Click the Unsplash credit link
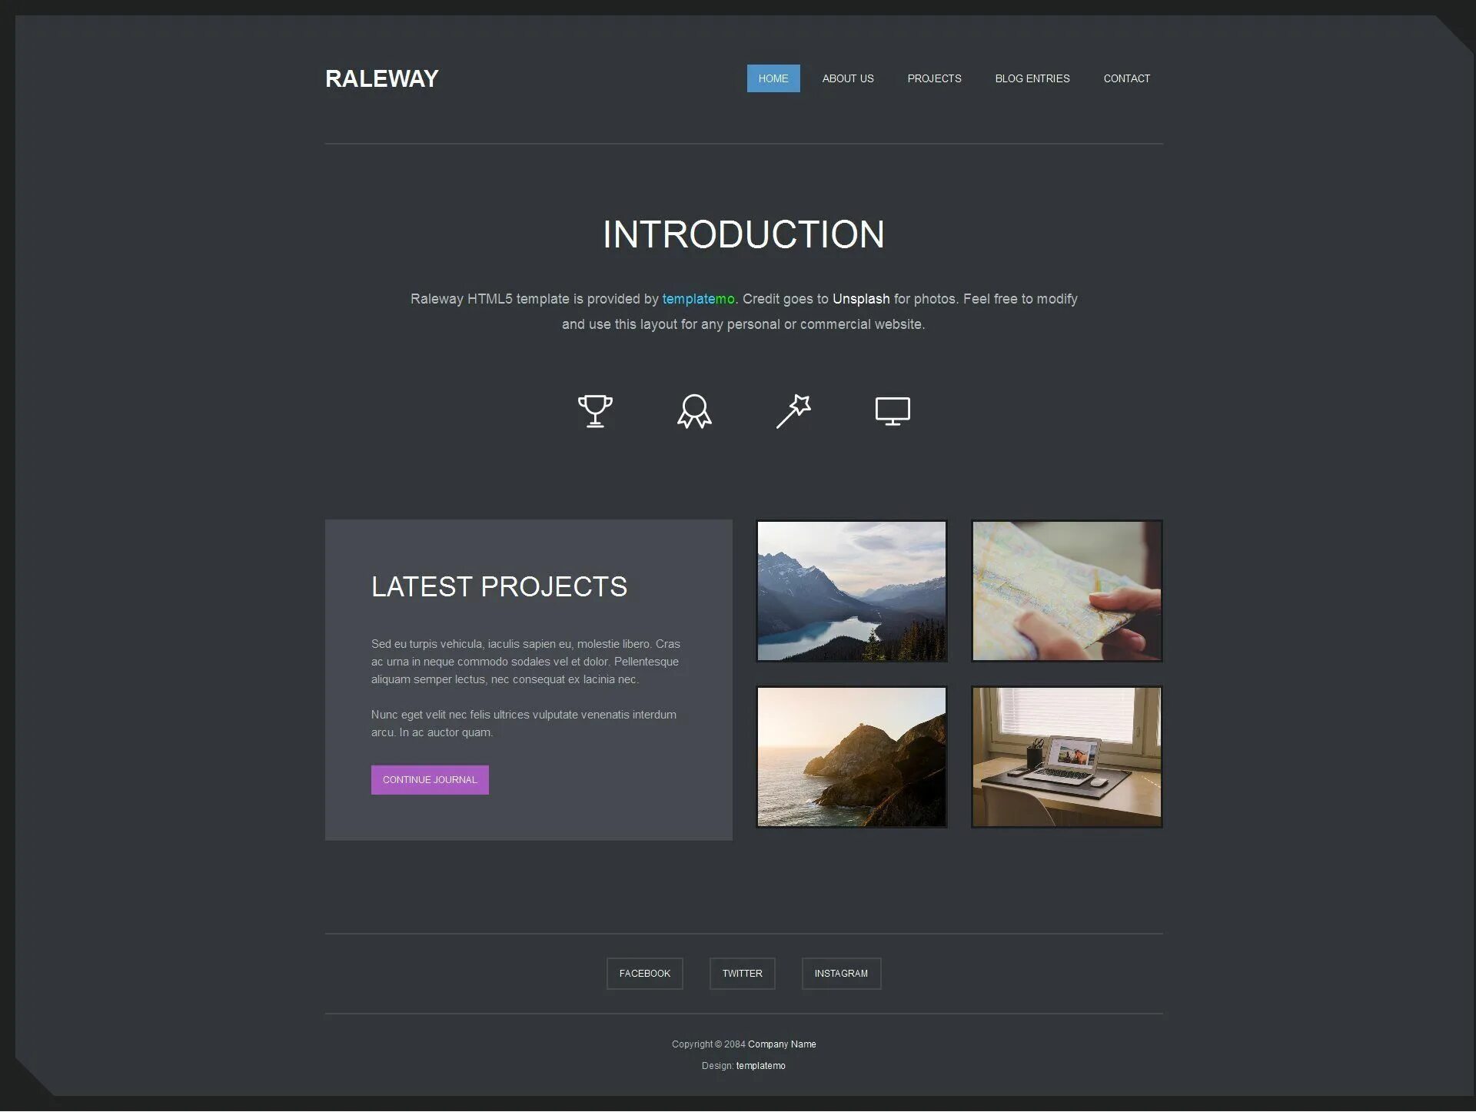 (x=861, y=298)
